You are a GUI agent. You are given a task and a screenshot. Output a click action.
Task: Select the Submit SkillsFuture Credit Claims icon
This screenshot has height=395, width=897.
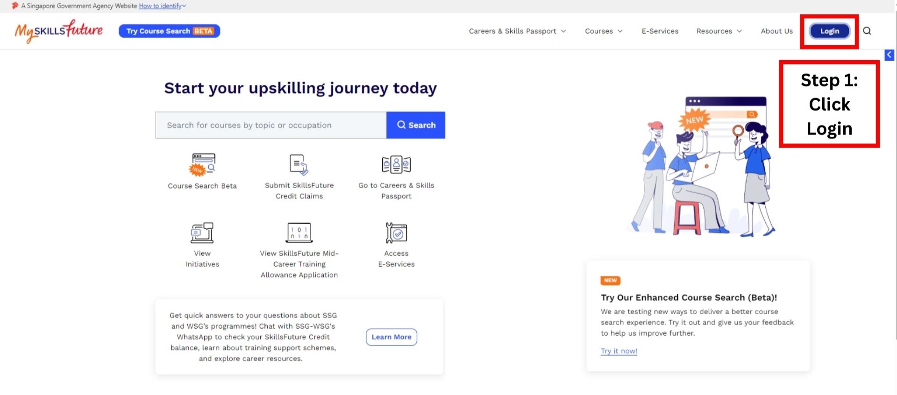[299, 165]
